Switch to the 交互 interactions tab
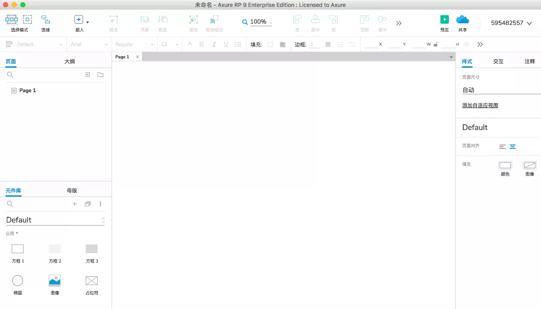This screenshot has width=541, height=309. tap(498, 61)
